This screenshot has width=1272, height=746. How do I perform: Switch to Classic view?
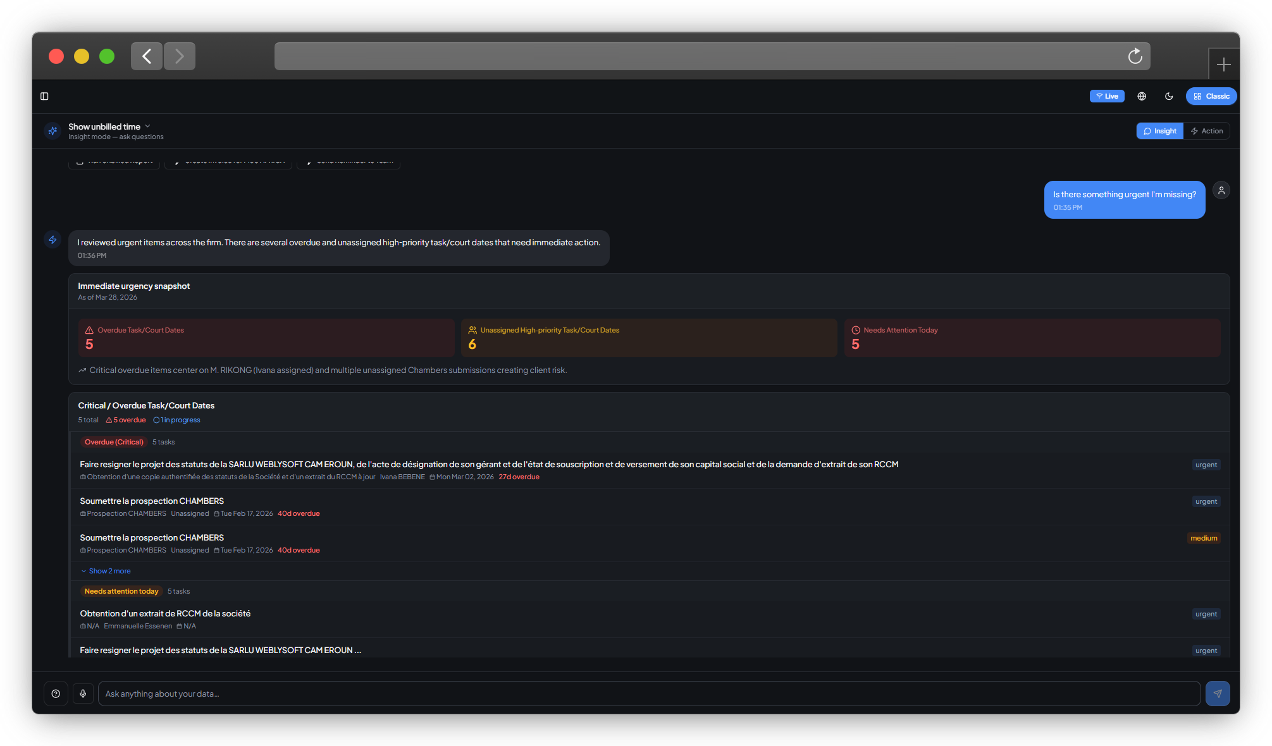point(1211,96)
